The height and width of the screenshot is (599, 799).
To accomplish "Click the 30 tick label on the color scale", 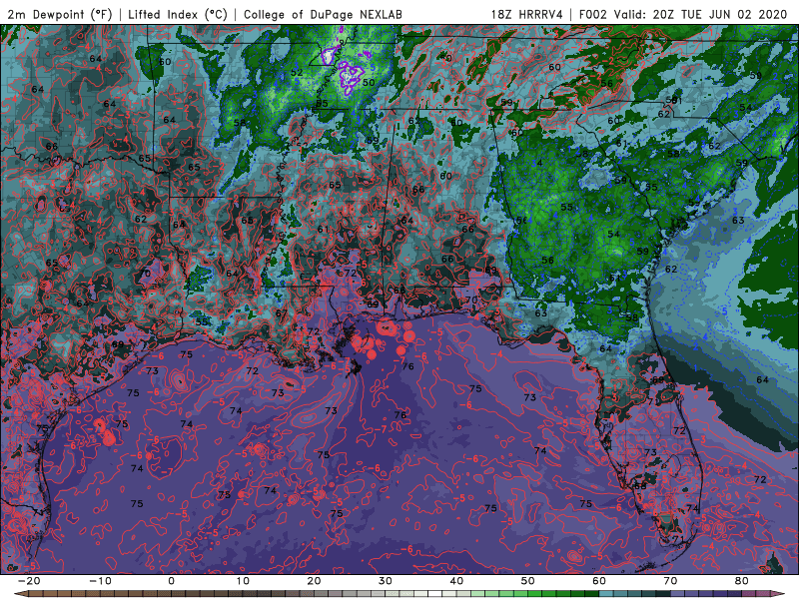I will (386, 581).
